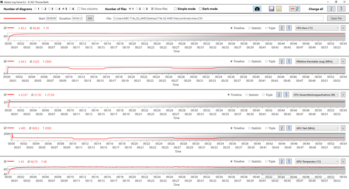Click red line color swatch for GPU-Temperatur
Image resolution: width=349 pixels, height=189 pixels.
(11, 162)
